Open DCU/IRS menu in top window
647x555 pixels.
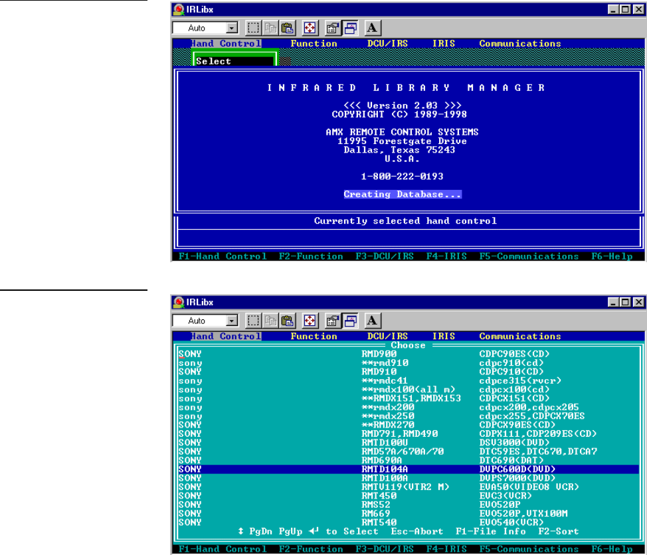pos(387,44)
